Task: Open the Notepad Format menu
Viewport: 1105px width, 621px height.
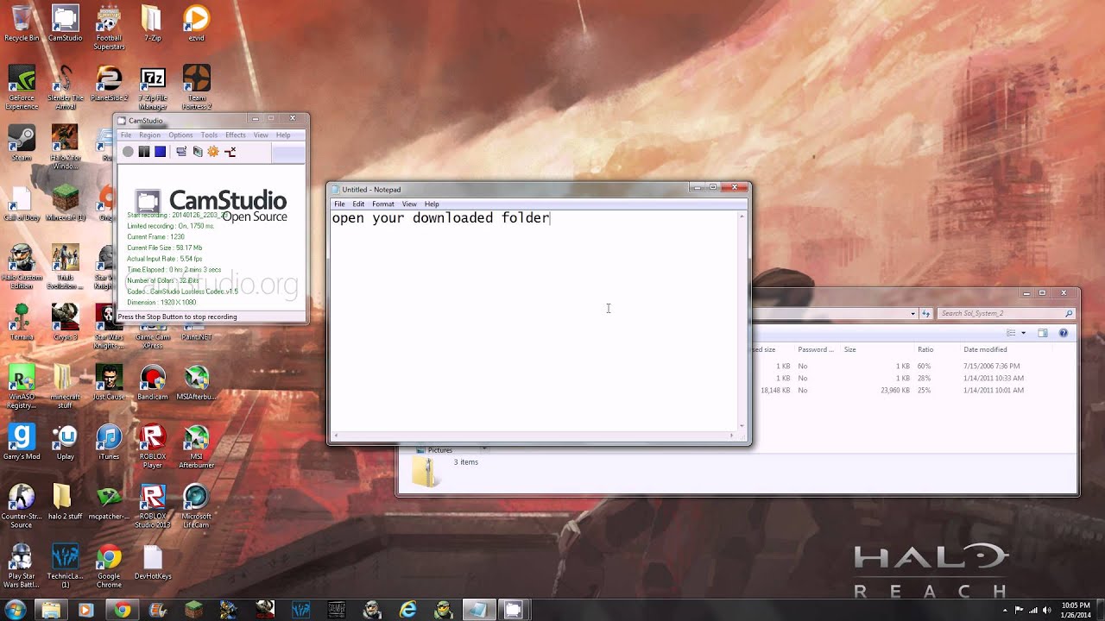Action: tap(383, 204)
